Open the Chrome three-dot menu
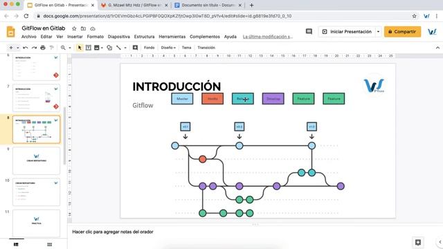Image resolution: width=443 pixels, height=249 pixels. [x=437, y=16]
